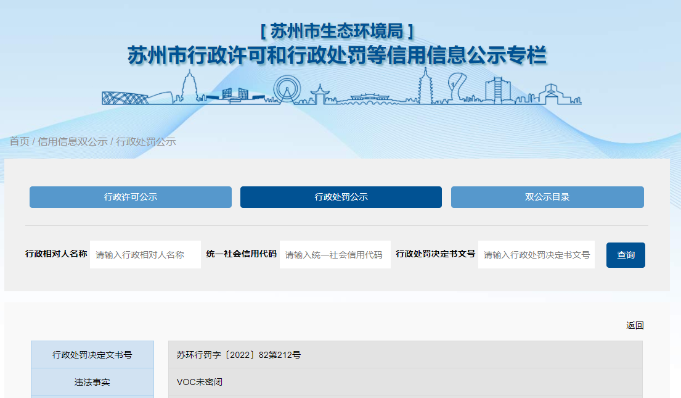Screen dimensions: 681x398
Task: Open 信用信息双公示 breadcrumb link
Action: (x=73, y=141)
